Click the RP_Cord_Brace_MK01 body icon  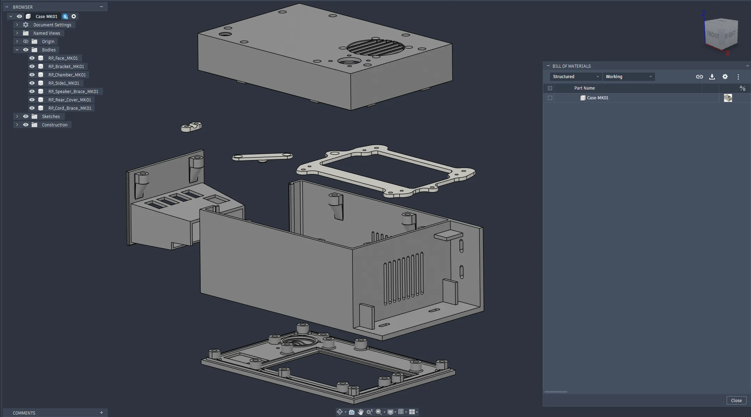pyautogui.click(x=41, y=108)
